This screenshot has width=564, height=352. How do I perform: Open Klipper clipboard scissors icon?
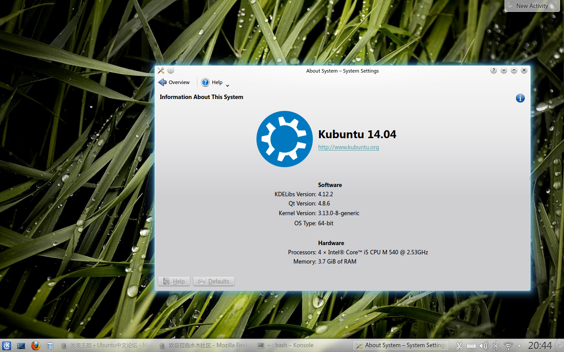pyautogui.click(x=459, y=346)
